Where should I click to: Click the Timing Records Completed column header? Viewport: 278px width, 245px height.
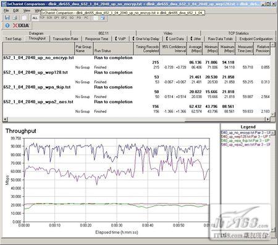coord(147,49)
